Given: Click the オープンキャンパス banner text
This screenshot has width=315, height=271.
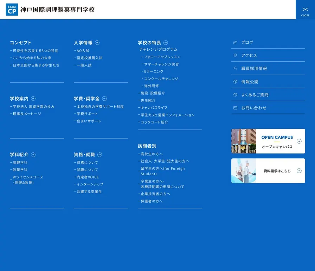Looking at the screenshot, I should tap(277, 147).
